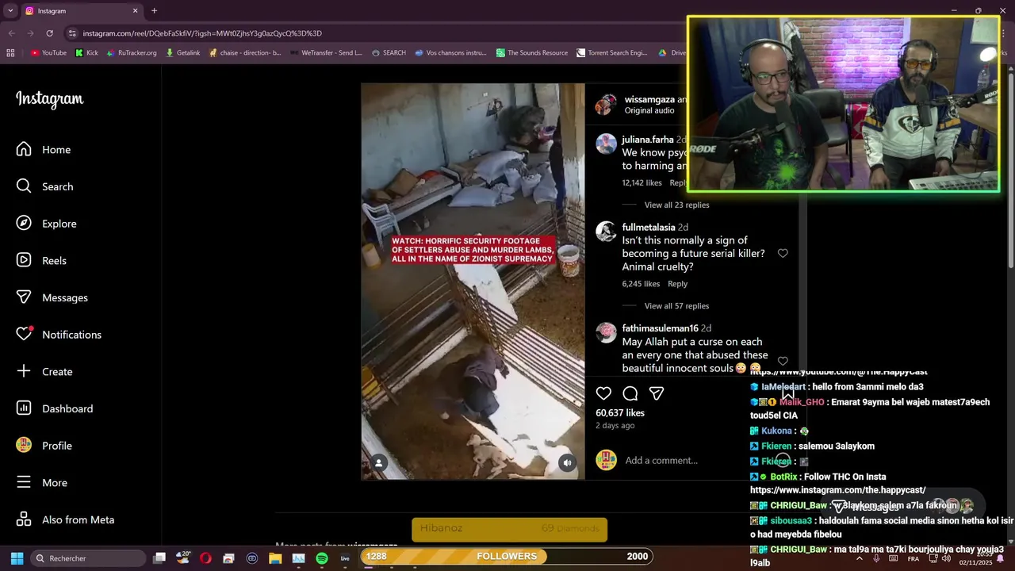Click the 12,142 likes on juliana.farha's comment

coord(642,182)
